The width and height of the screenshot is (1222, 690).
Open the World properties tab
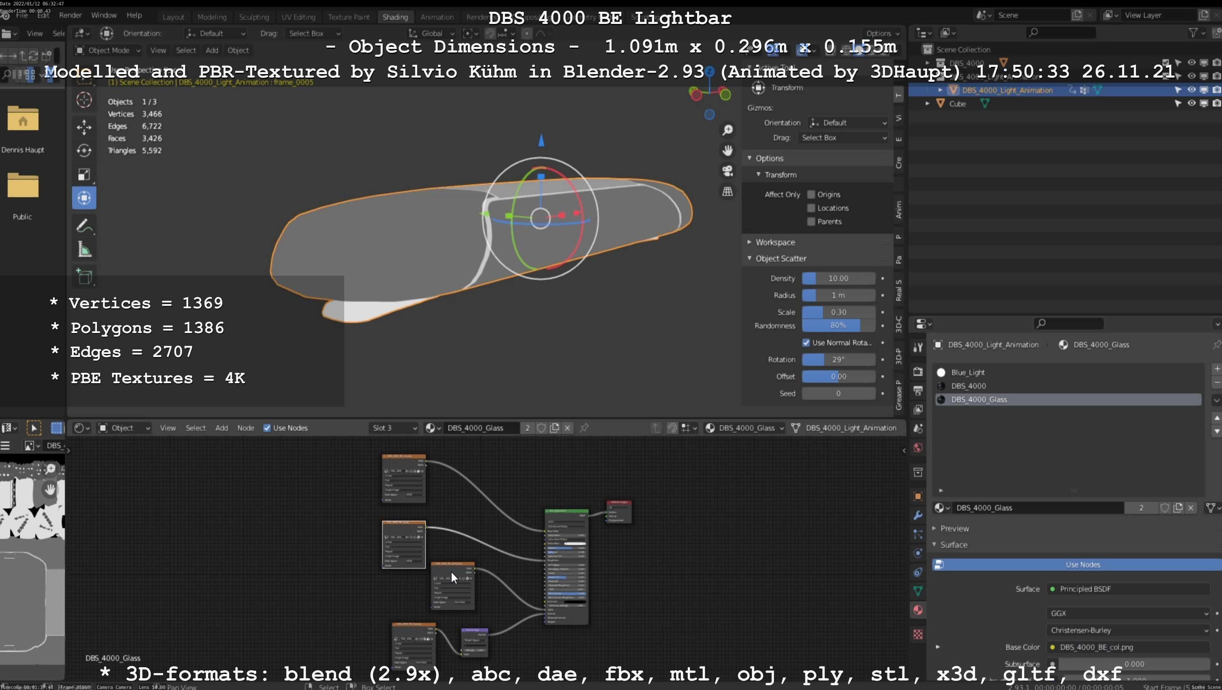point(918,447)
